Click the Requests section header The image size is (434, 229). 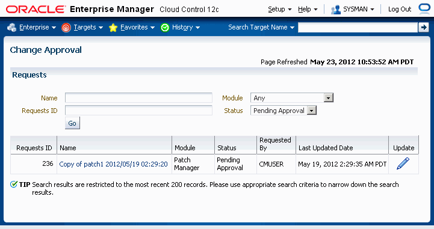[x=29, y=75]
